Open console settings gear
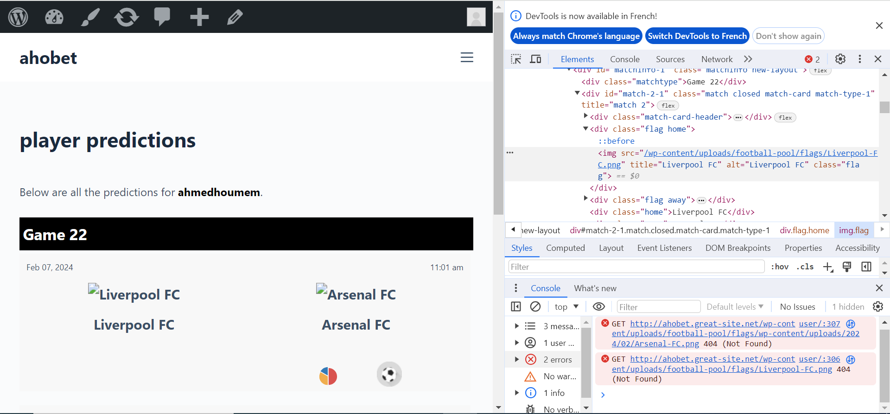 (878, 306)
